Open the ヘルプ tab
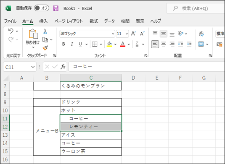The image size is (225, 164). [x=156, y=21]
